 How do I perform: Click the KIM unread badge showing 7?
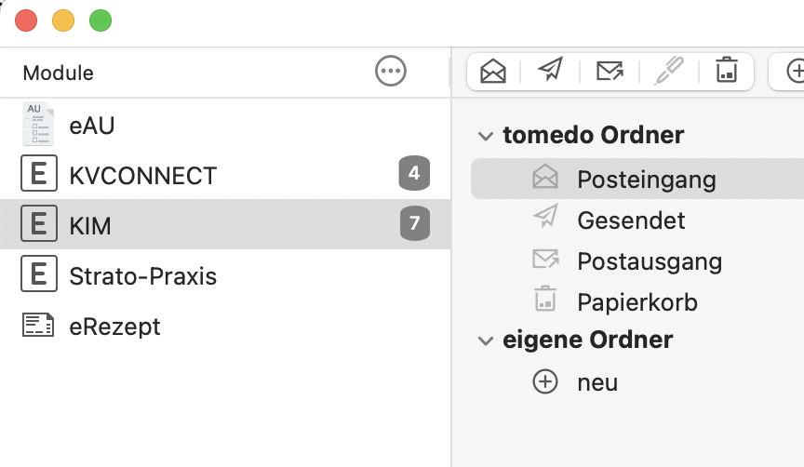[x=415, y=223]
